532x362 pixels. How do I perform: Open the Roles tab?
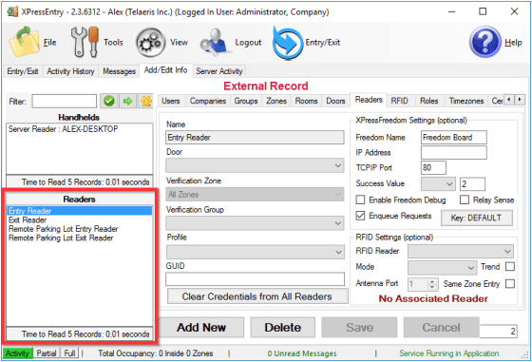(429, 101)
